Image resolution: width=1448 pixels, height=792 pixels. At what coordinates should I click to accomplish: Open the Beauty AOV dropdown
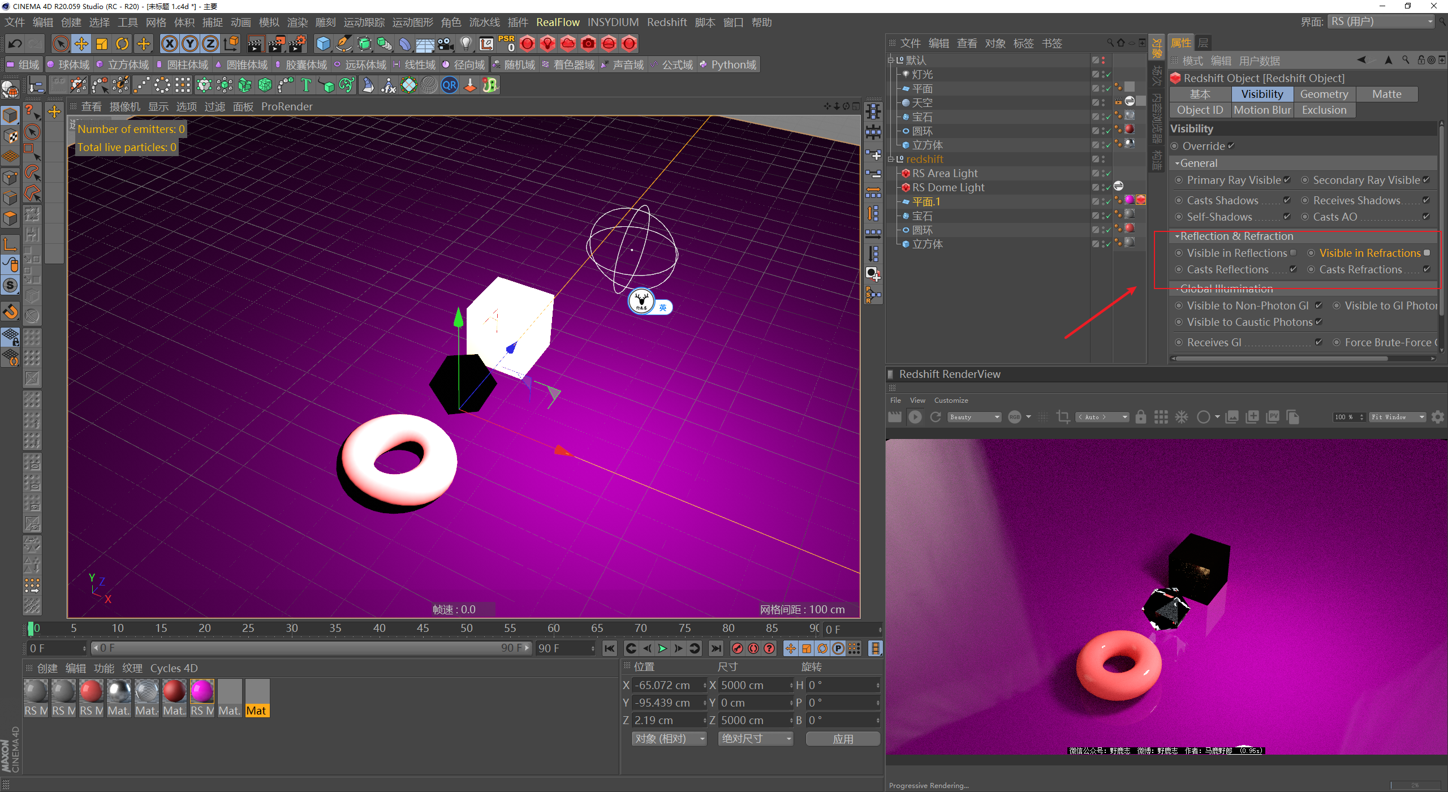click(974, 417)
